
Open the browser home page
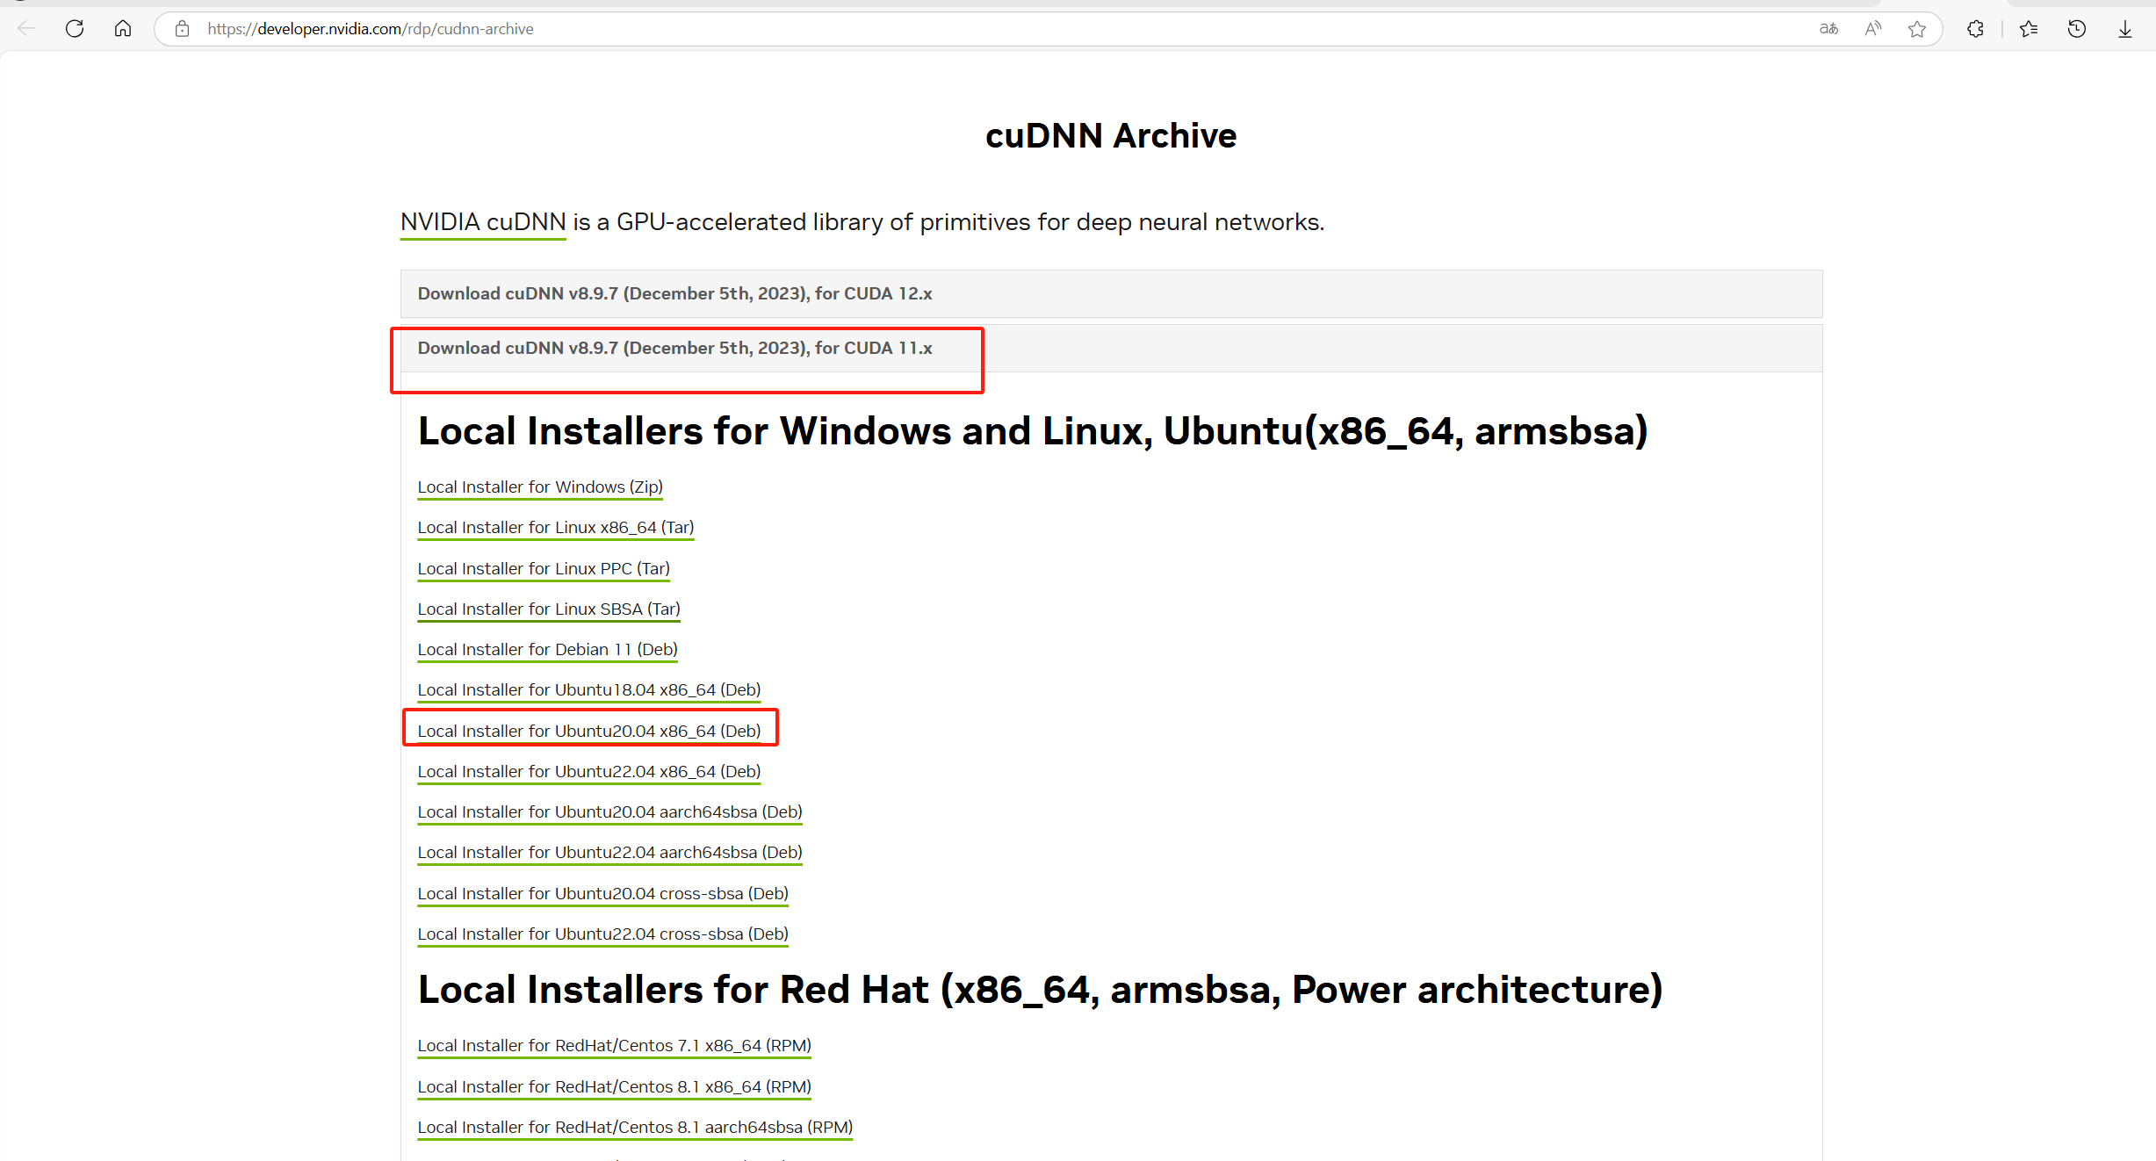click(x=123, y=28)
